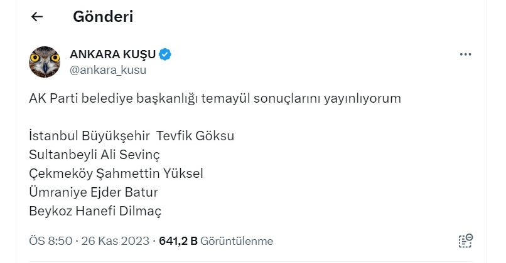Image resolution: width=506 pixels, height=263 pixels.
Task: Click the Sultanbeyli Ali Sevinç line
Action: tap(94, 155)
